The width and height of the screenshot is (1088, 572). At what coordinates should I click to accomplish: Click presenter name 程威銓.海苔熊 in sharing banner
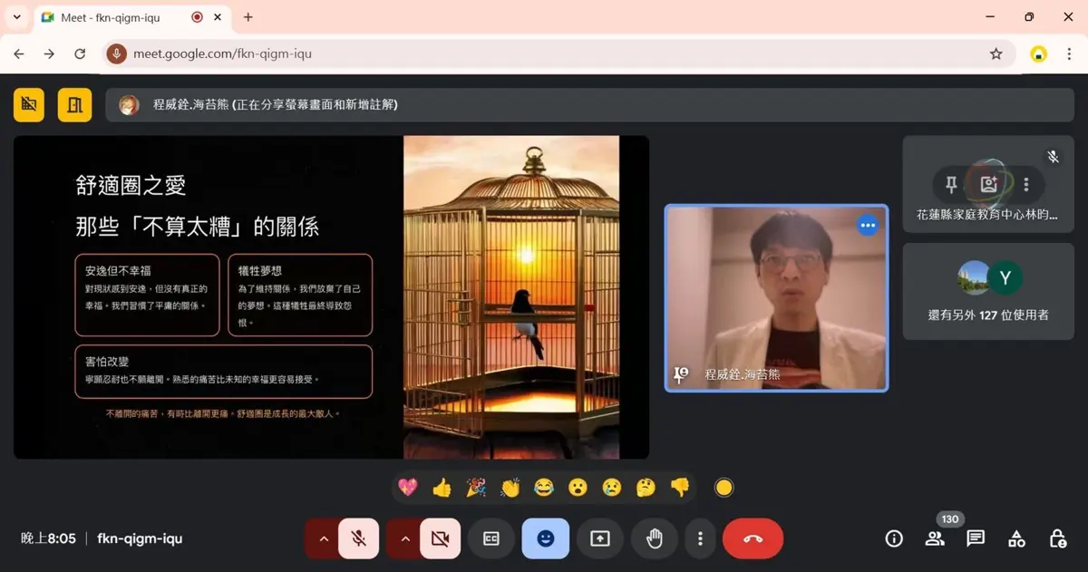tap(191, 104)
